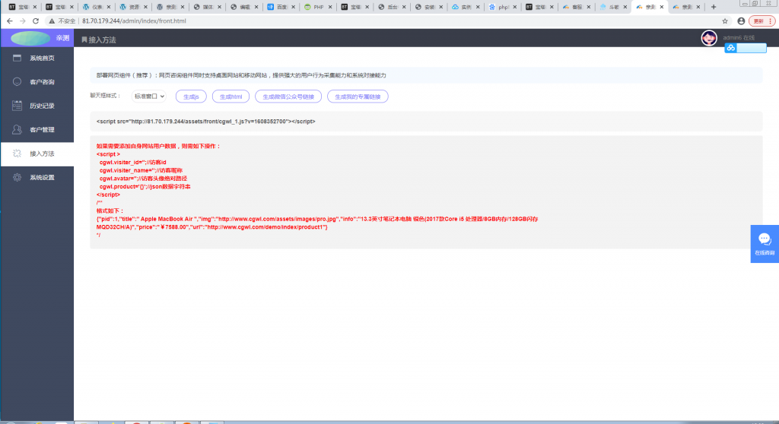Viewport: 779px width, 424px height.
Task: Click the 系统设置 gear icon
Action: 17,177
